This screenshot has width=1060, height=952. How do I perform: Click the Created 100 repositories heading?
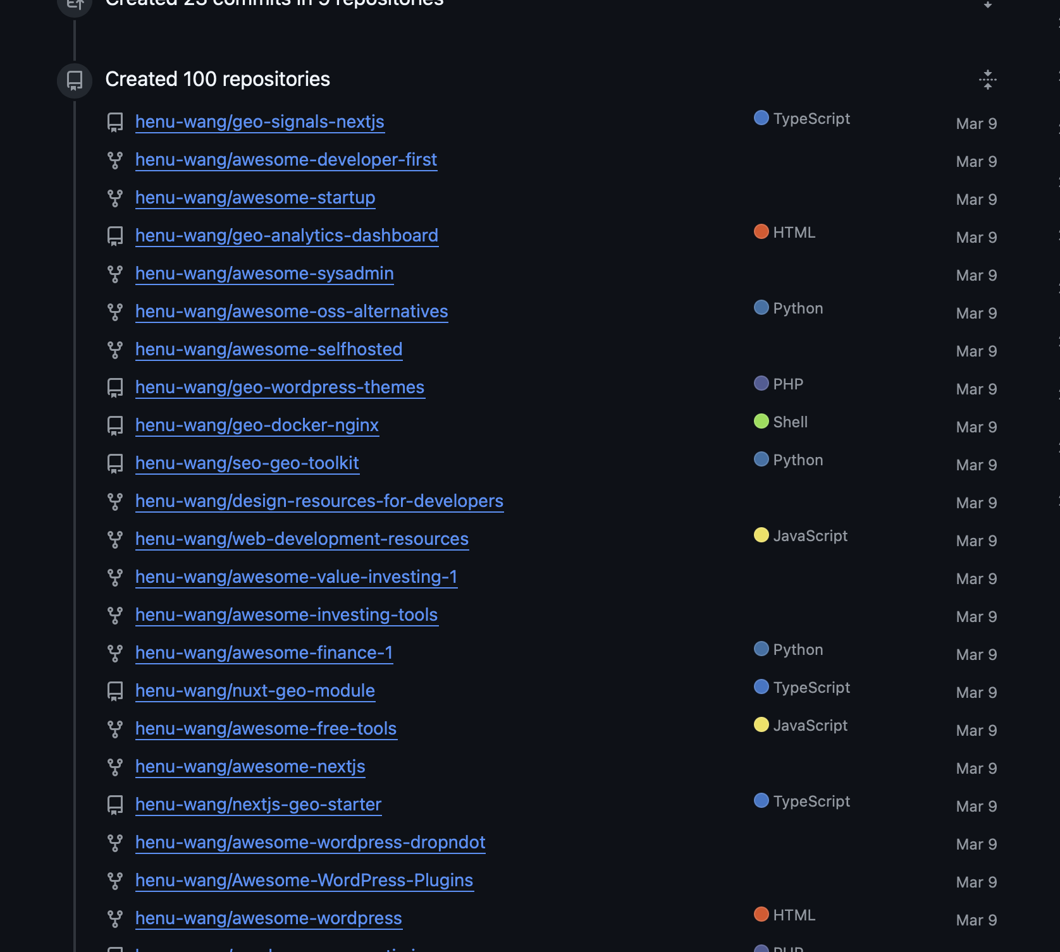(x=218, y=79)
